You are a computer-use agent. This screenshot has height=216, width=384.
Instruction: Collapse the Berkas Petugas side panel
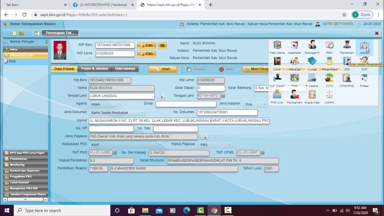pyautogui.click(x=47, y=42)
